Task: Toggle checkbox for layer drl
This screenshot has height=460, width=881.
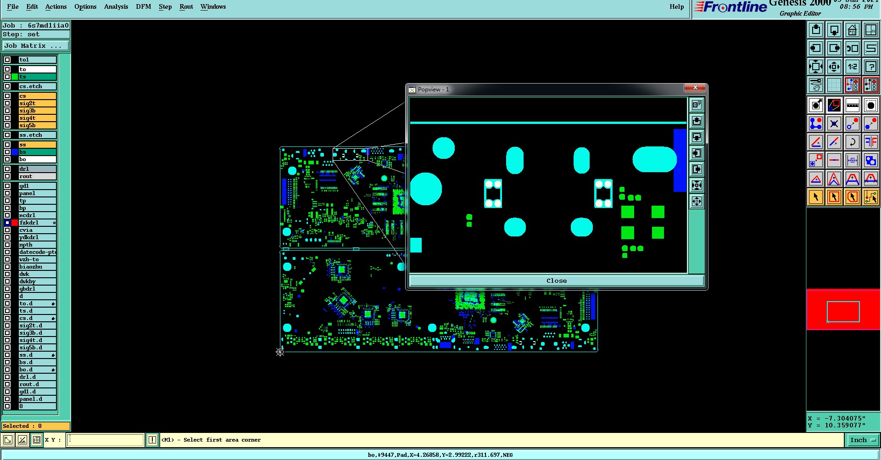Action: coord(7,169)
